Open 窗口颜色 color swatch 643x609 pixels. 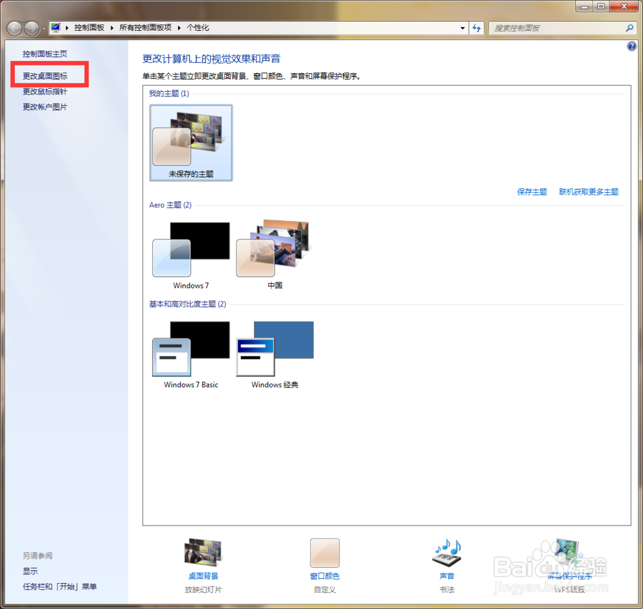[x=324, y=553]
